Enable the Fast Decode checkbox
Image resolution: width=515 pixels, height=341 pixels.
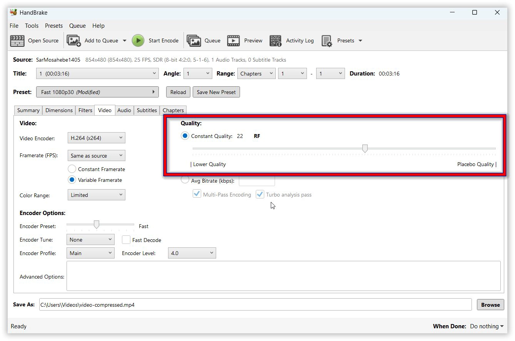pyautogui.click(x=126, y=240)
